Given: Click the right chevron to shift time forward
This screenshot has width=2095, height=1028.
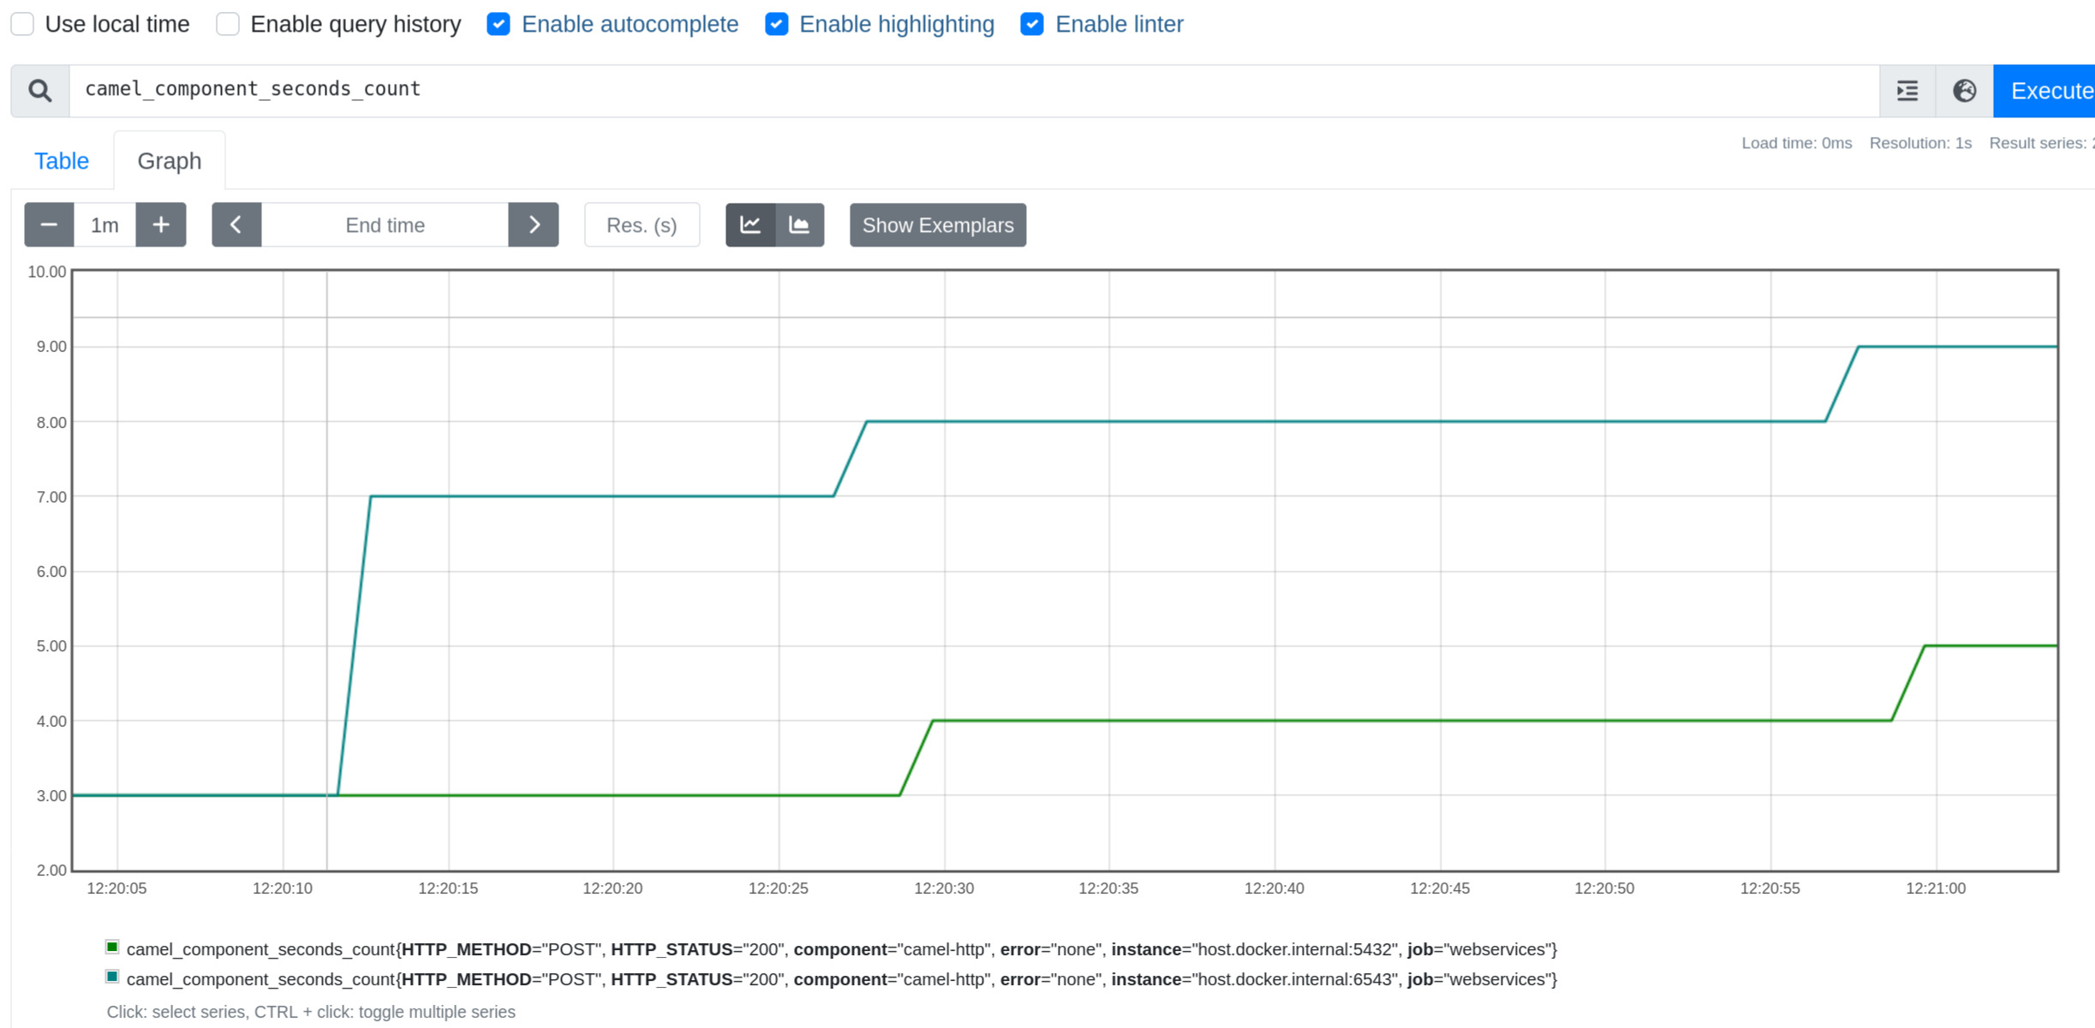Looking at the screenshot, I should pyautogui.click(x=534, y=224).
